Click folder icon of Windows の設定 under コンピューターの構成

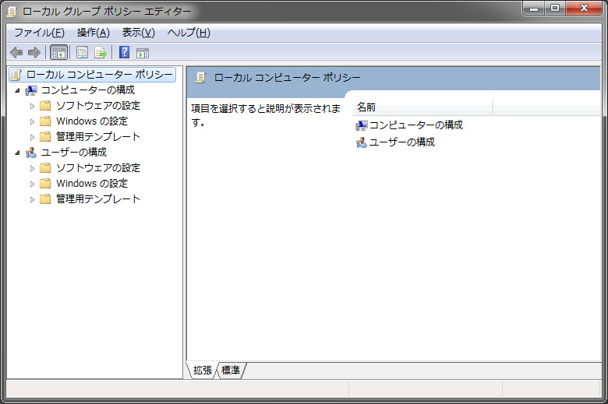click(45, 121)
